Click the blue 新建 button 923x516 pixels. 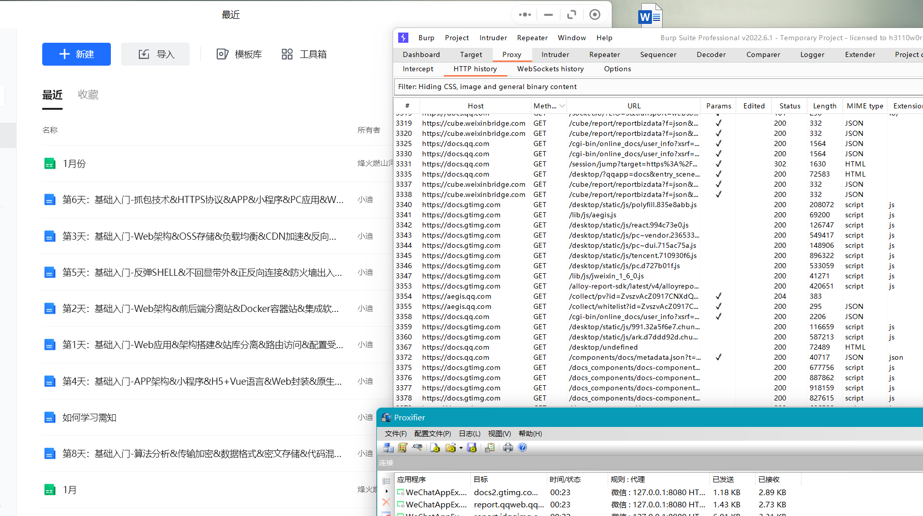click(x=76, y=54)
